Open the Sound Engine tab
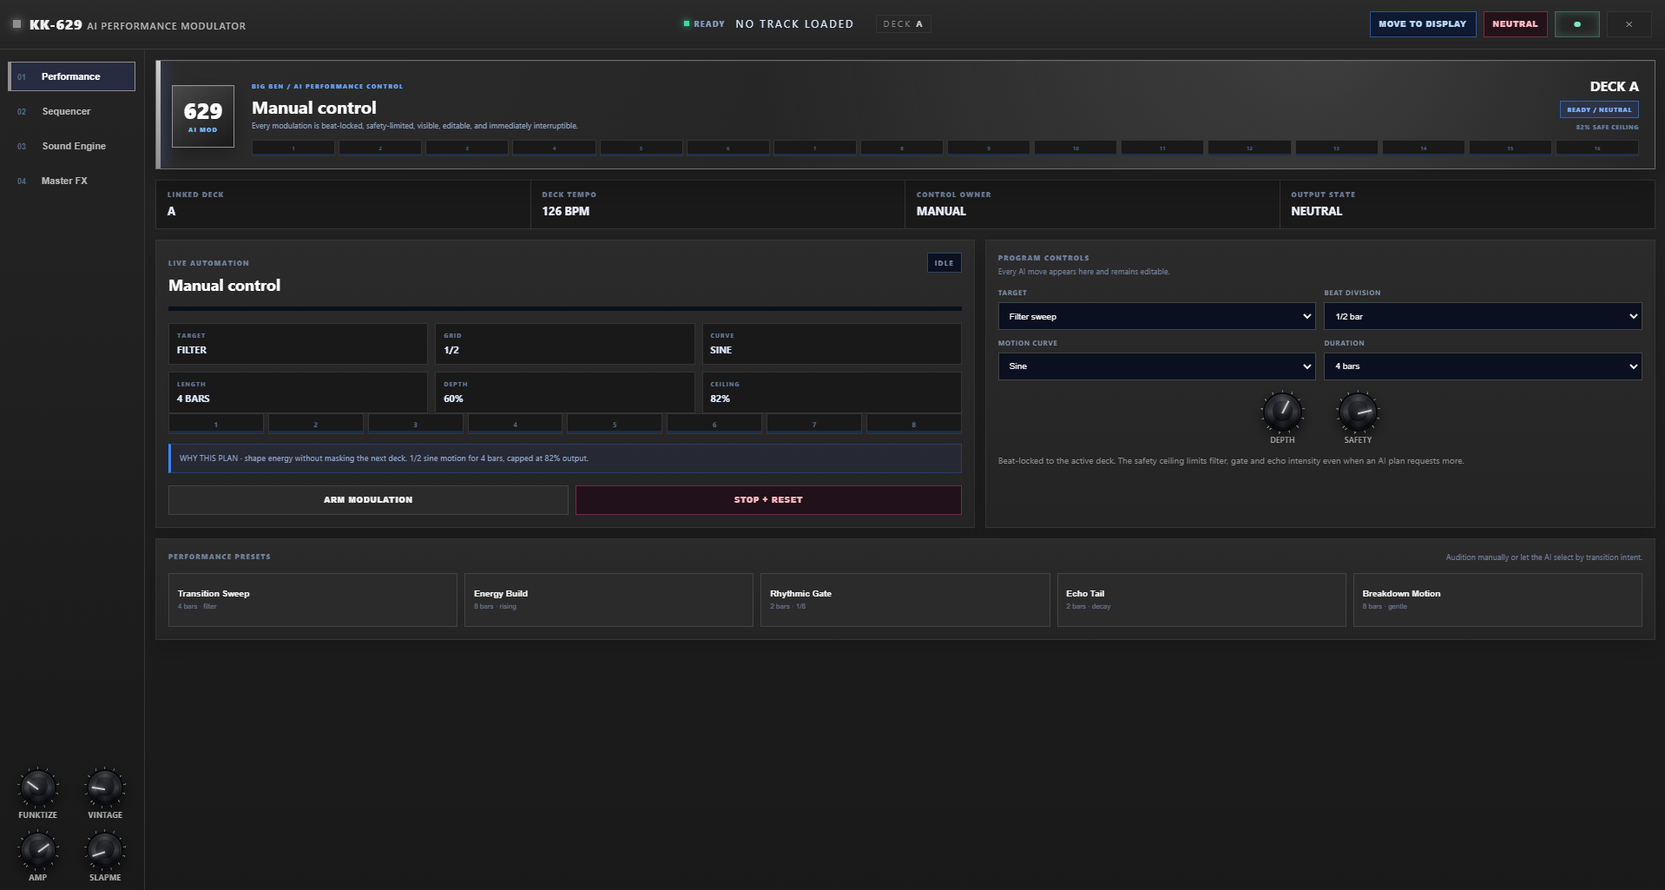Viewport: 1665px width, 890px height. (x=72, y=146)
